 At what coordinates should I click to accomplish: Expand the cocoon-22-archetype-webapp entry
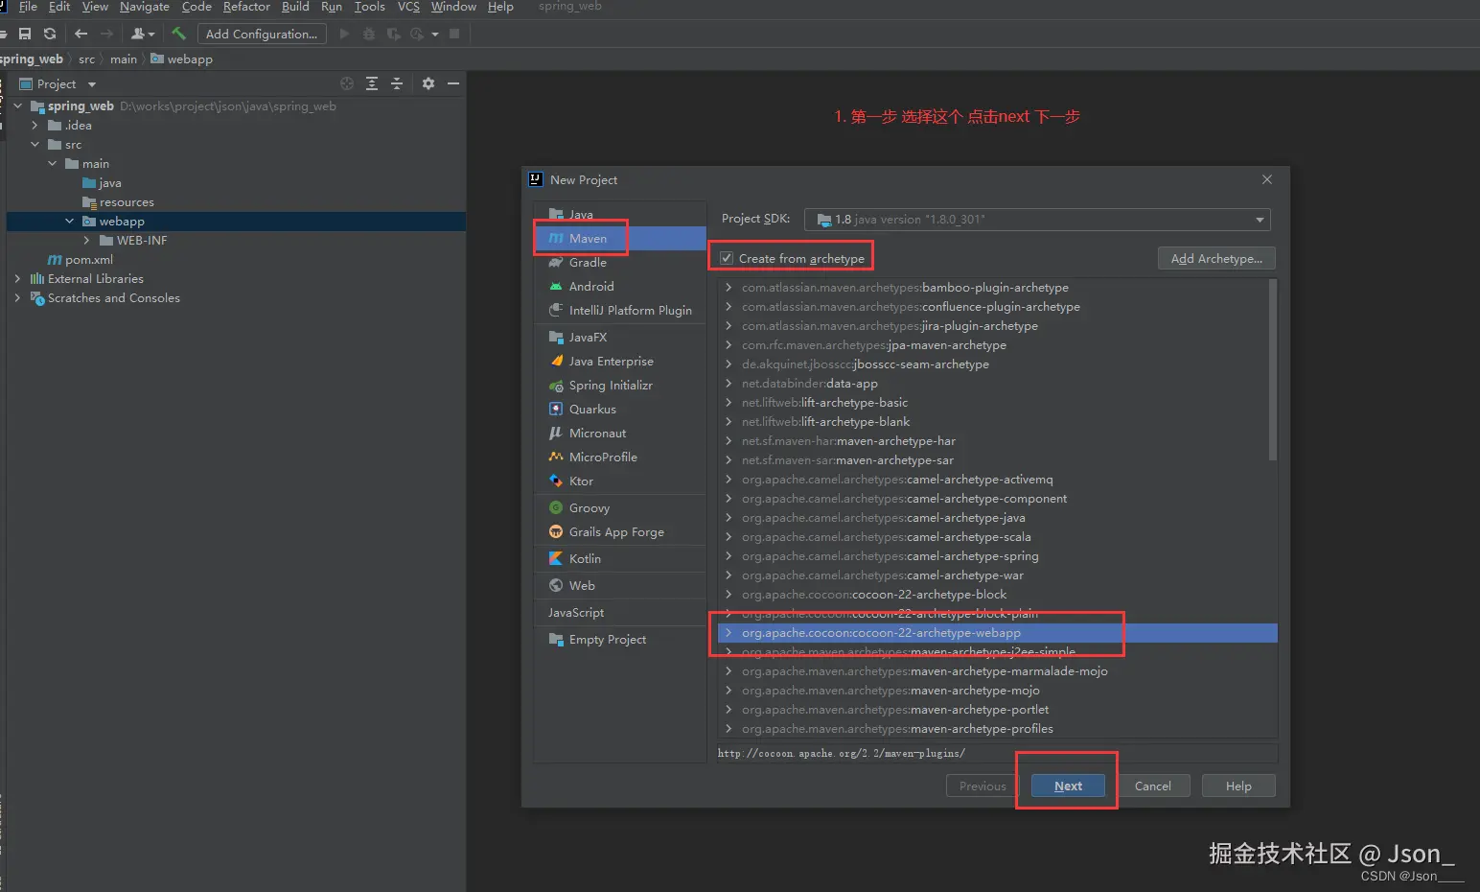[728, 632]
